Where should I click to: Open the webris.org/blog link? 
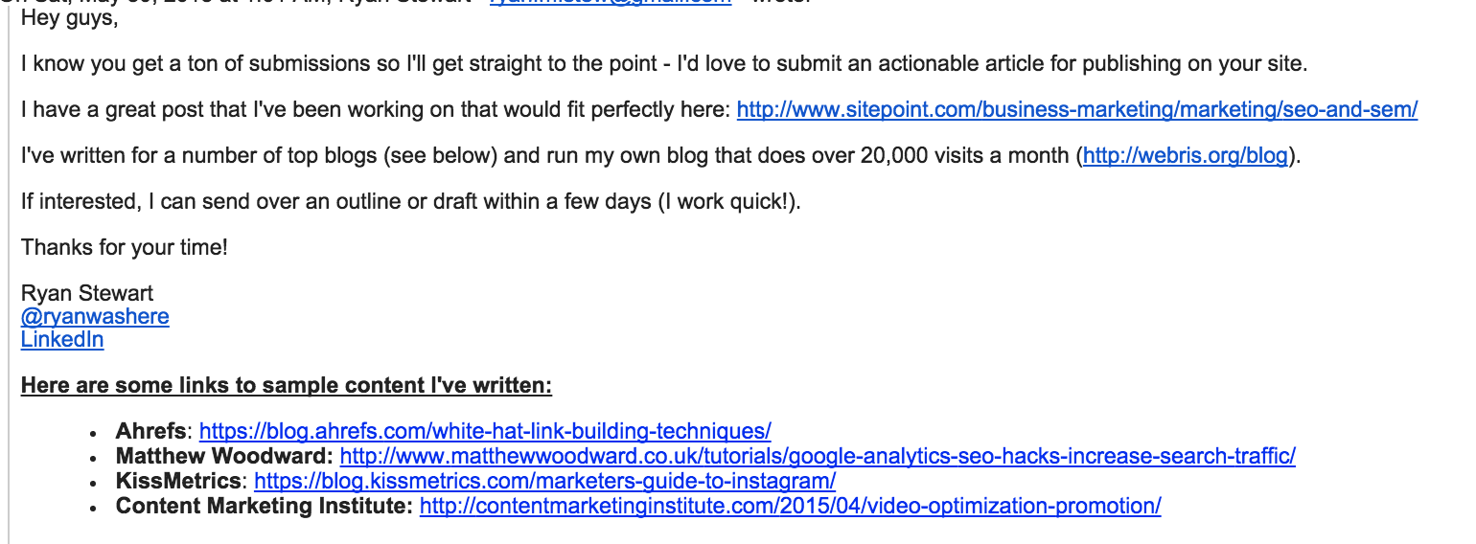pyautogui.click(x=1185, y=156)
